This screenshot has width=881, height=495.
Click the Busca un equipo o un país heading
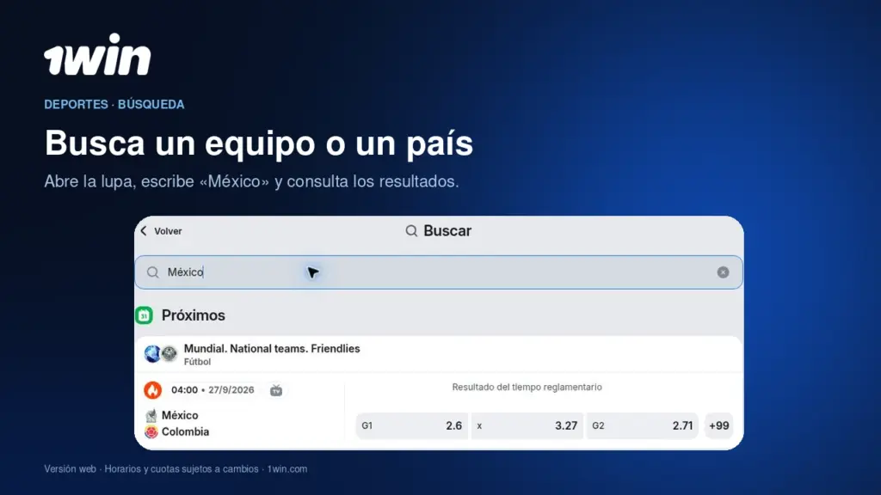tap(258, 144)
